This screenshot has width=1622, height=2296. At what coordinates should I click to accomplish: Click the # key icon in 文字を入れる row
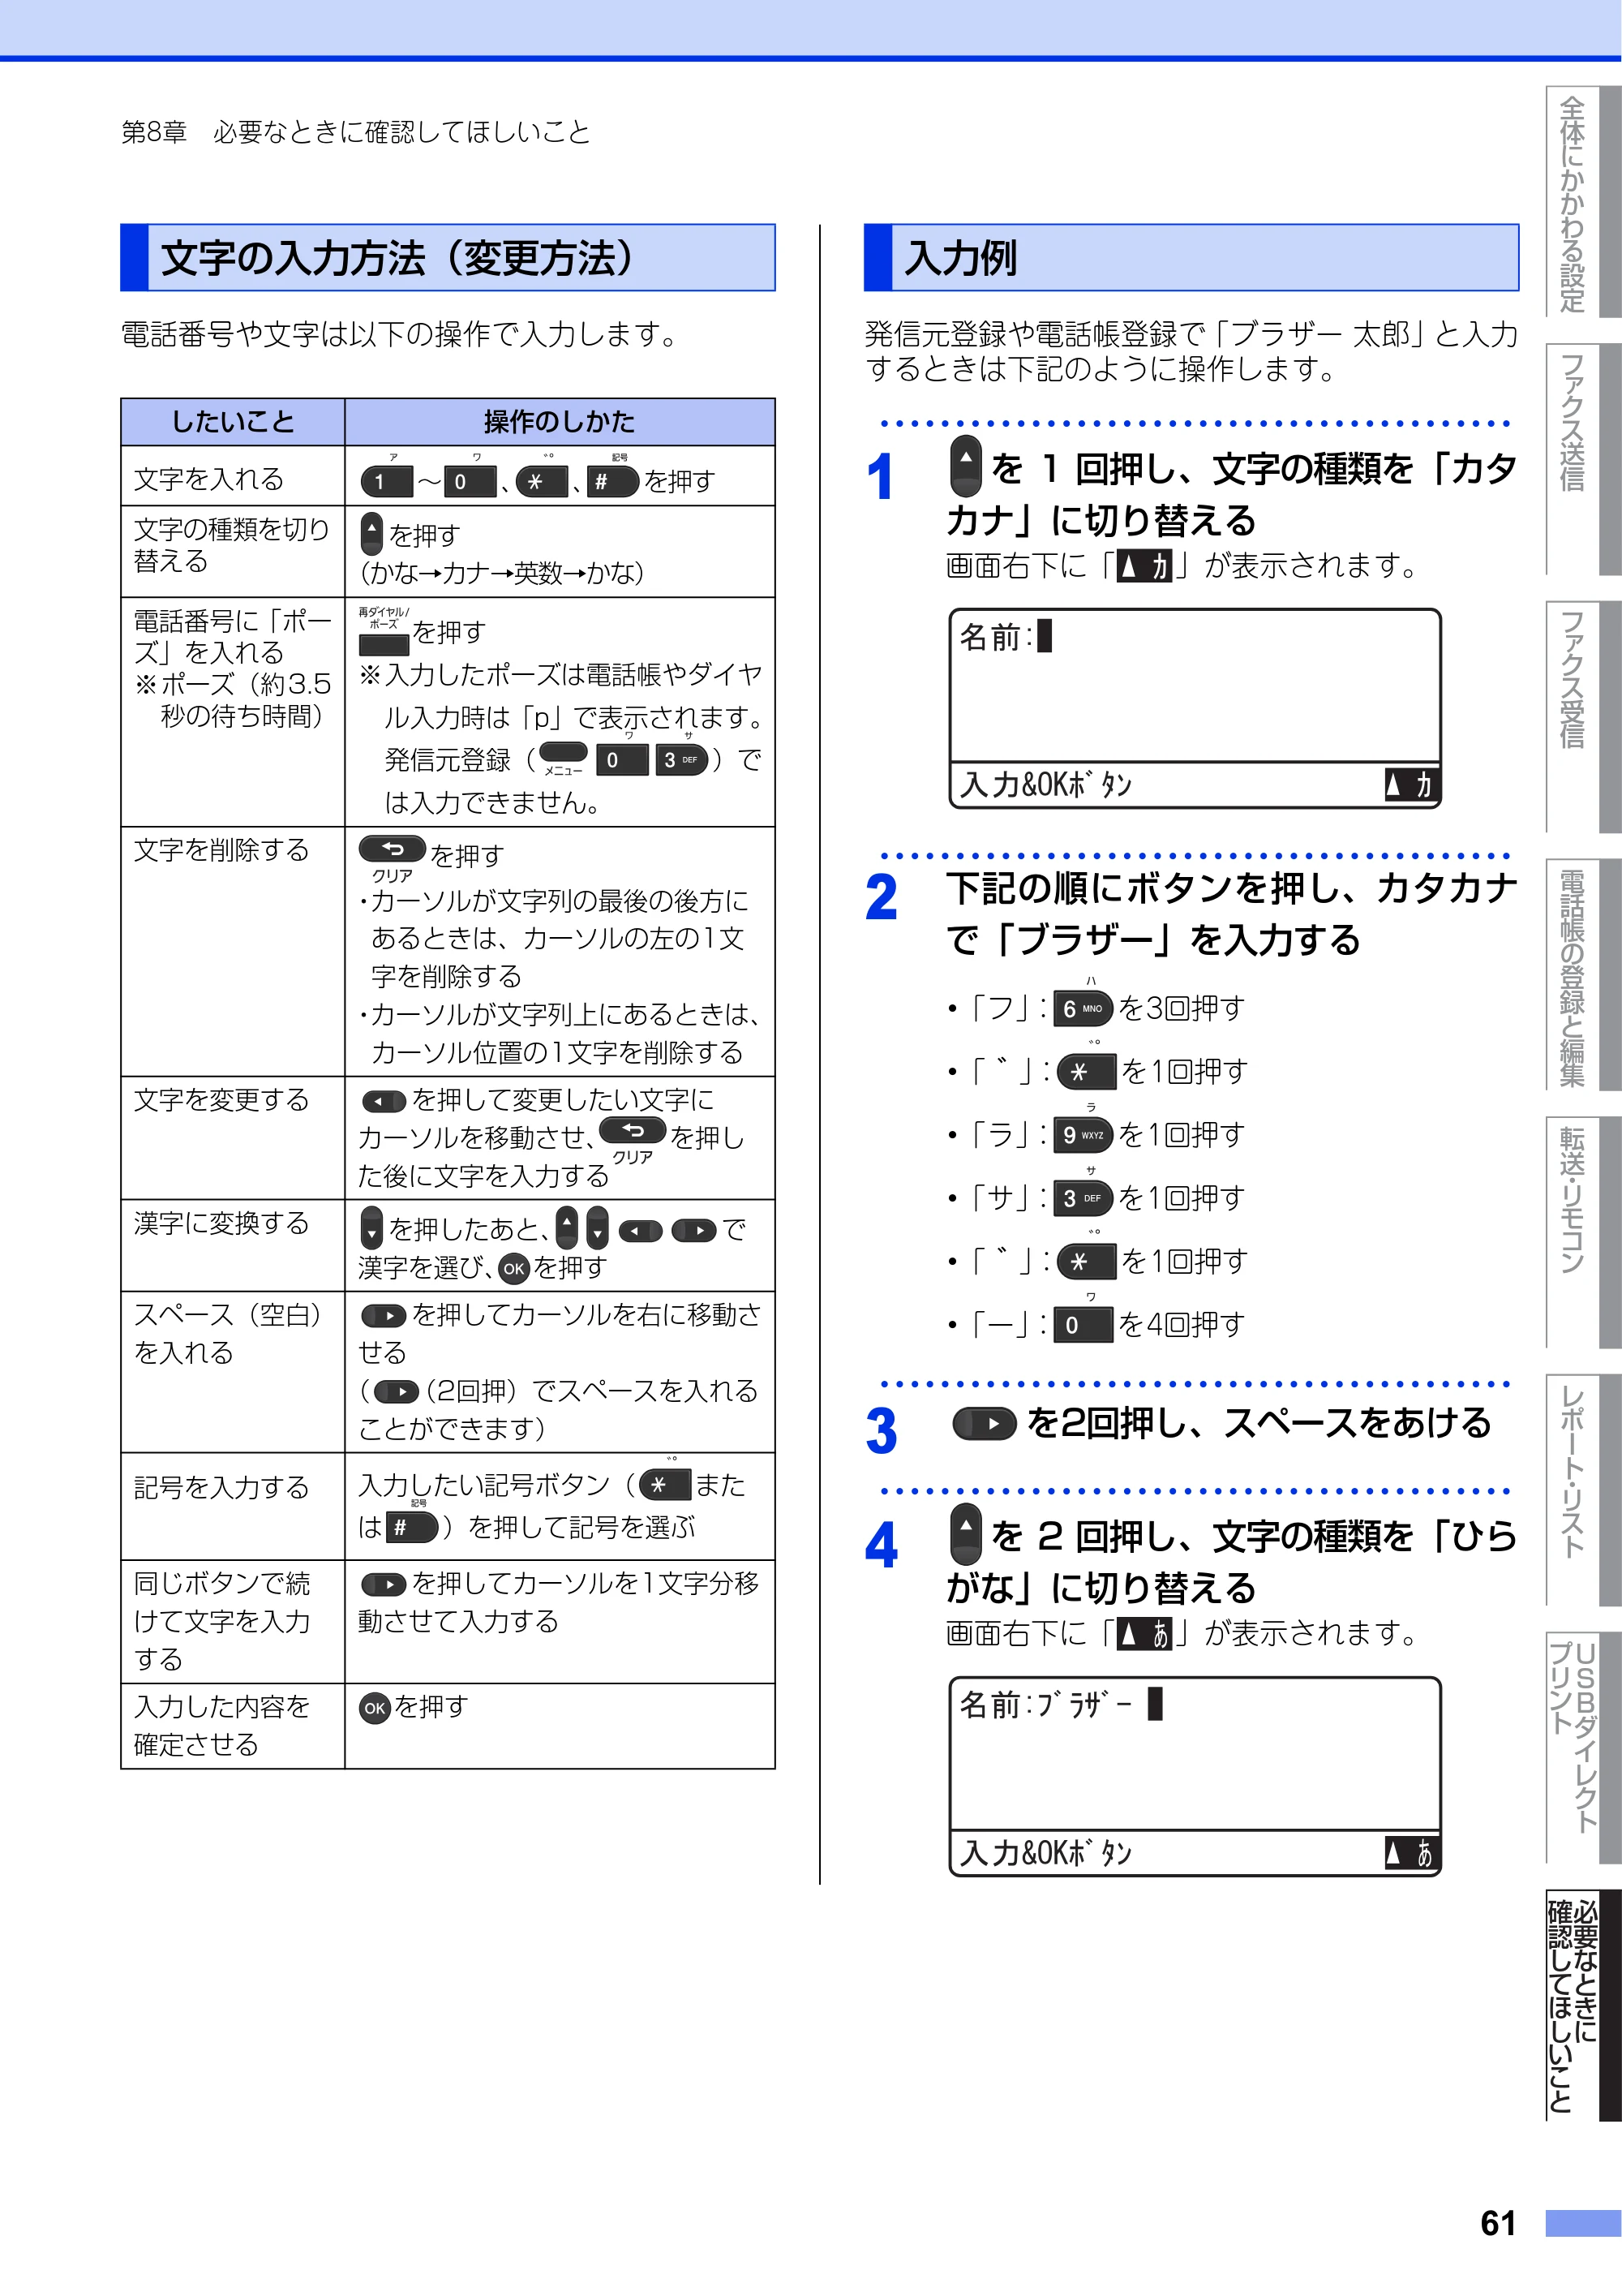(x=611, y=482)
